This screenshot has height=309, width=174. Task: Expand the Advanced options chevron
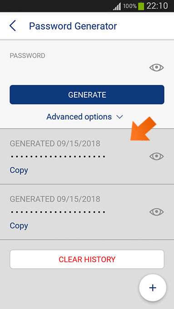[x=119, y=117]
